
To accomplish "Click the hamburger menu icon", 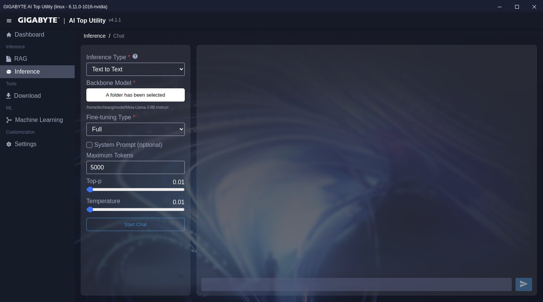I will tap(9, 21).
